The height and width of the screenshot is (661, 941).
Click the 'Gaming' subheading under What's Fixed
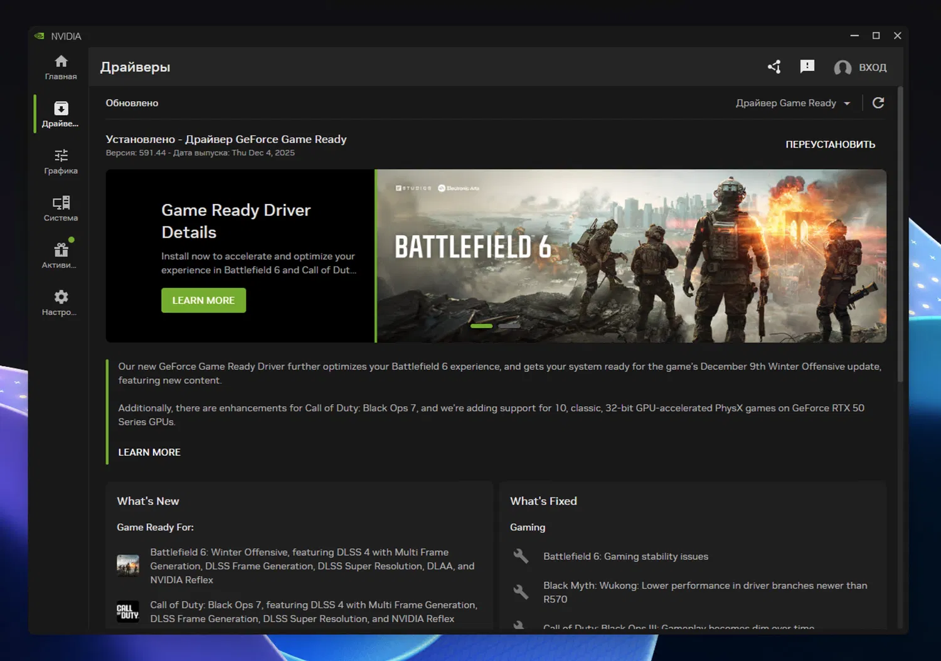[528, 527]
